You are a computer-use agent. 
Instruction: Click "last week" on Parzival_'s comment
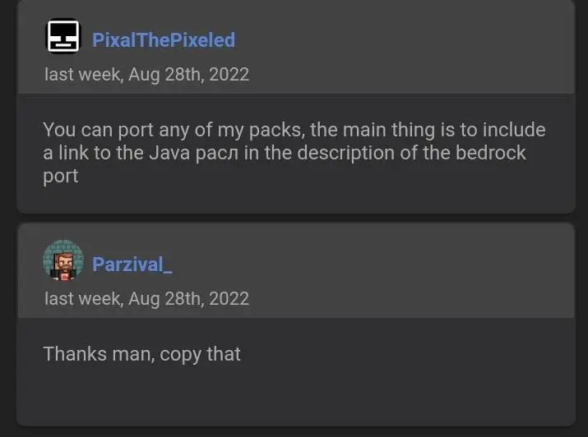[x=82, y=298]
